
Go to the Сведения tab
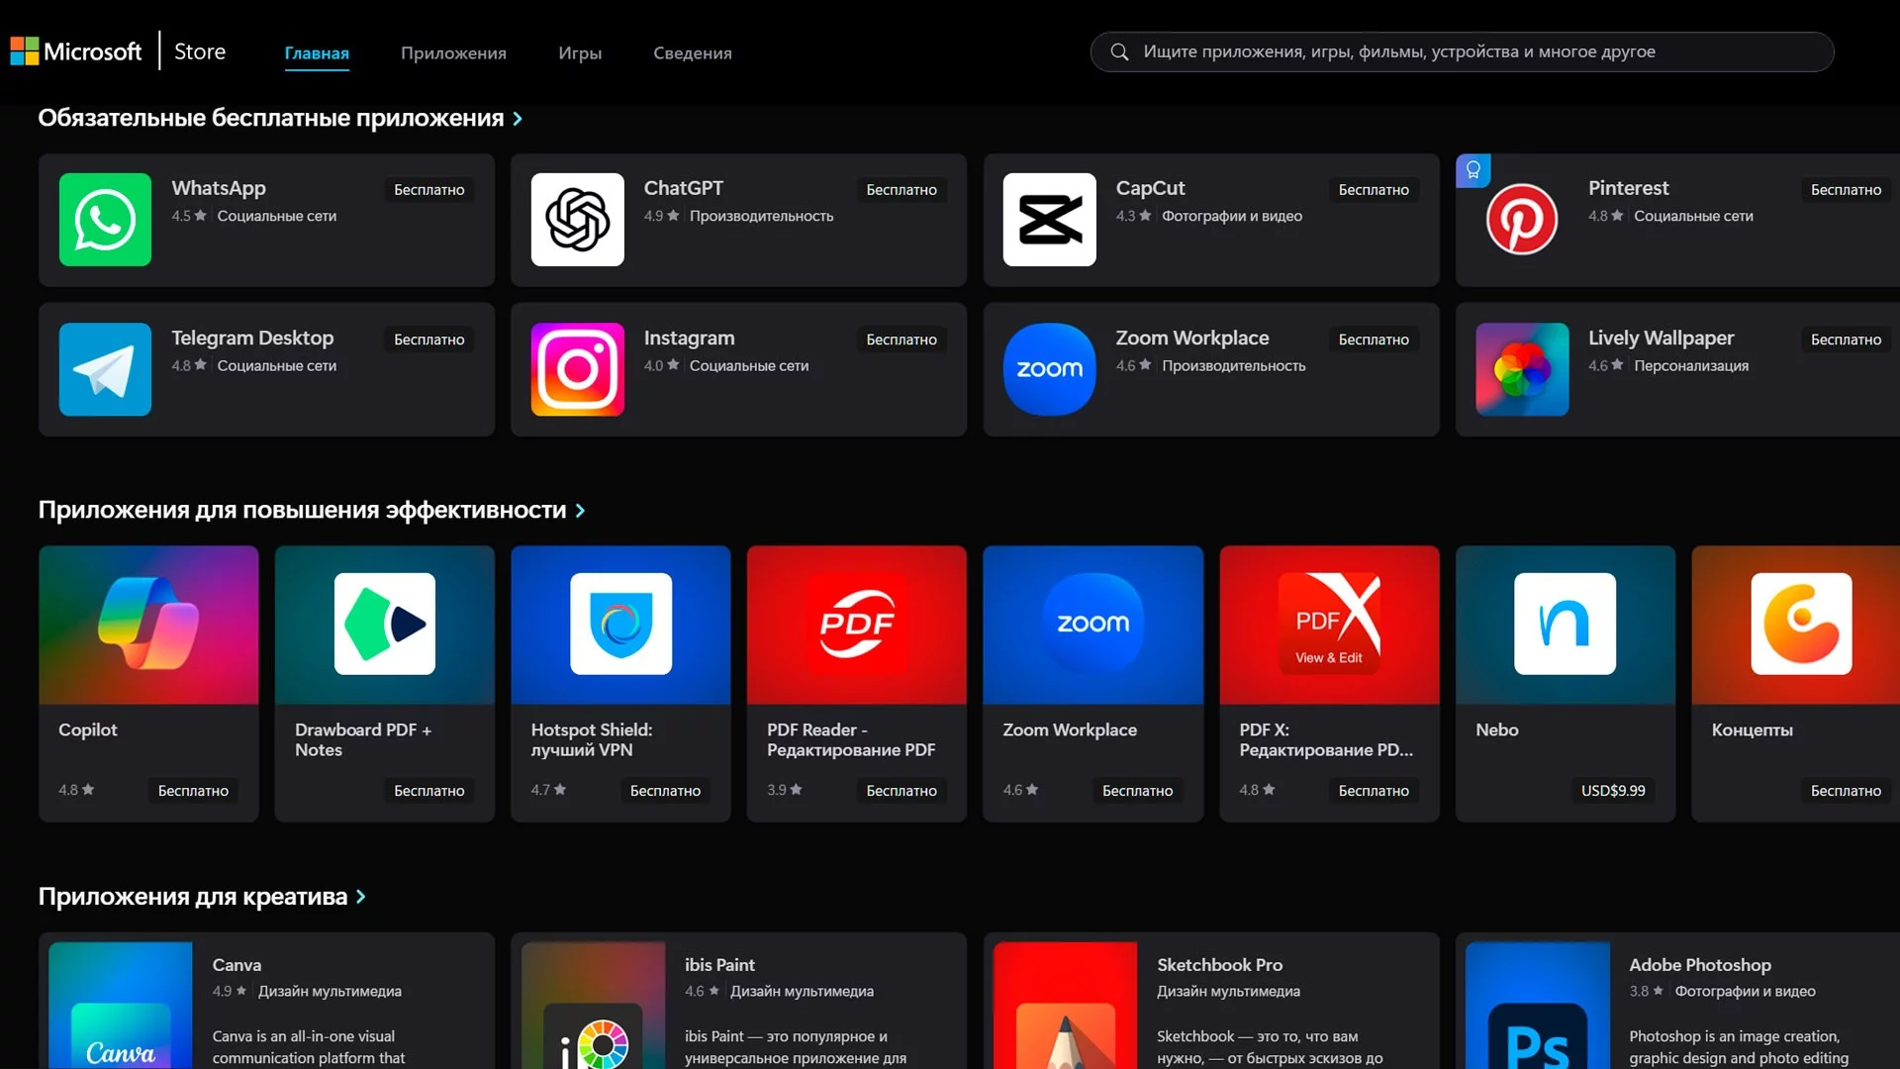click(x=692, y=53)
